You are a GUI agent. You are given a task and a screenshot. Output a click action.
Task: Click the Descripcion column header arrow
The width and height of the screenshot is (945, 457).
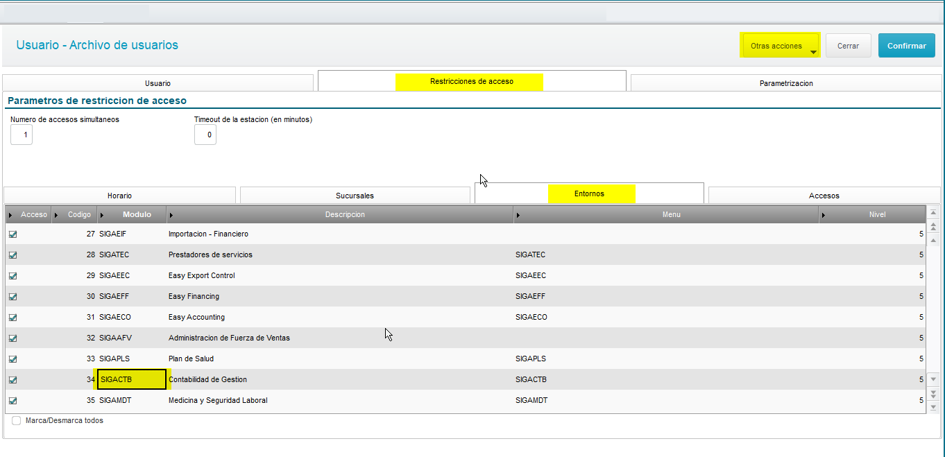point(171,215)
